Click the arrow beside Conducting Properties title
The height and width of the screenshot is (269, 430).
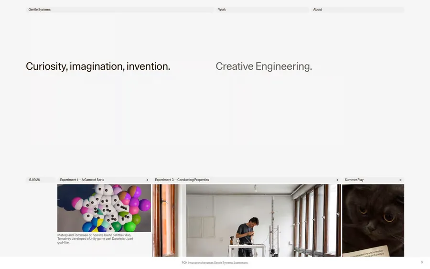click(337, 180)
